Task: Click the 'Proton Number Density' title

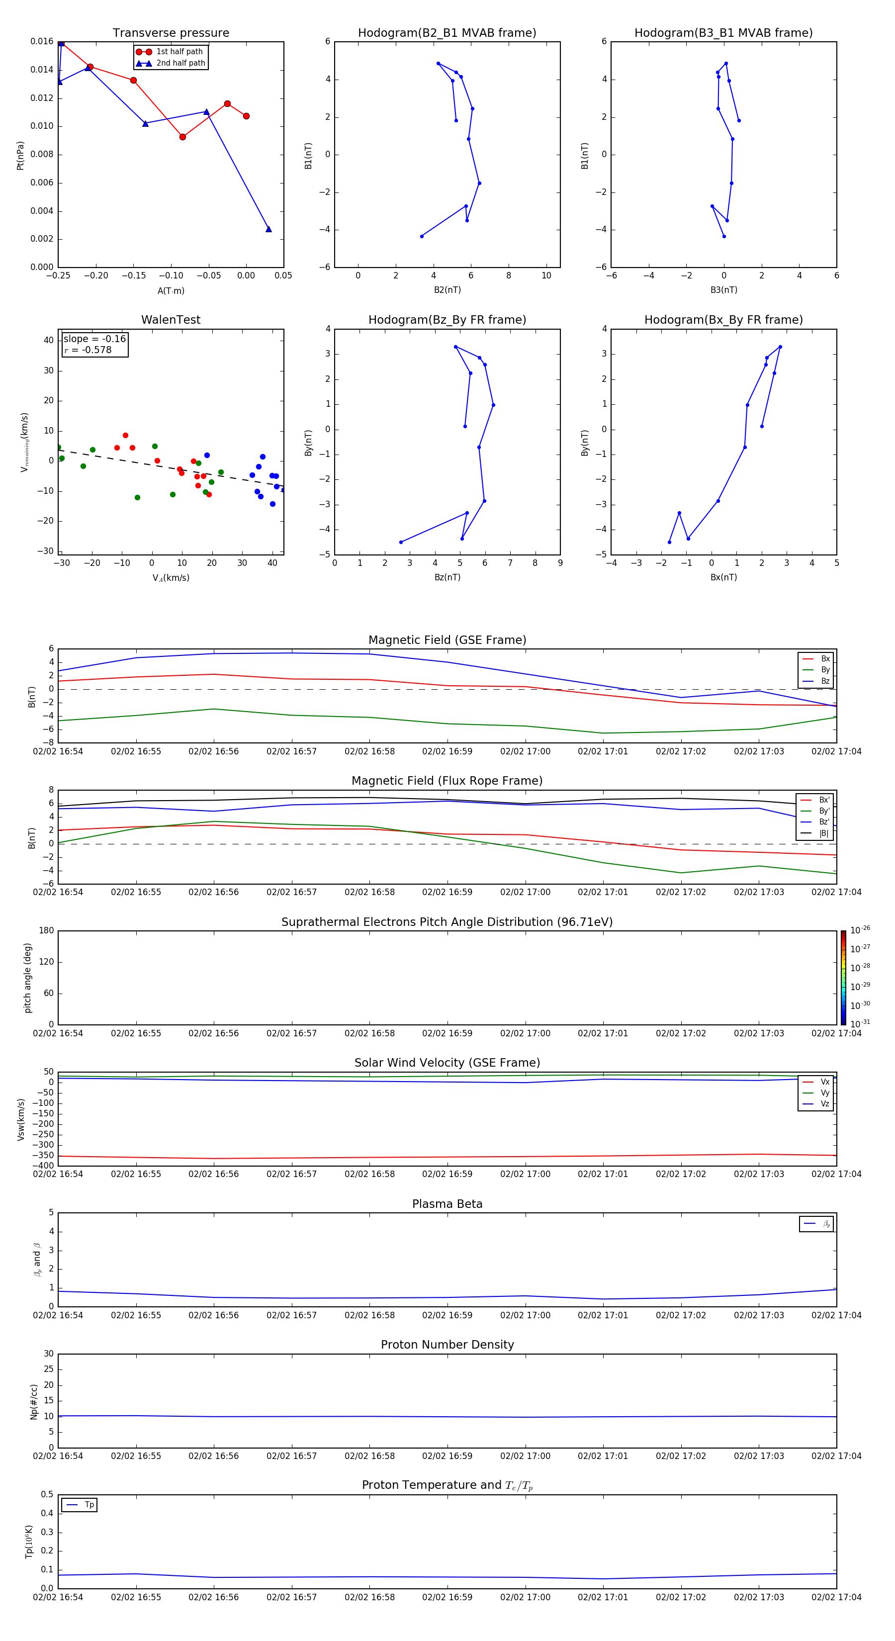Action: (x=447, y=1345)
